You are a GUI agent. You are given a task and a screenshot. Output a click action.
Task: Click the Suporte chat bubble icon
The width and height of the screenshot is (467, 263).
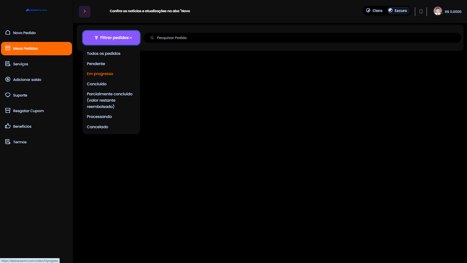point(8,95)
